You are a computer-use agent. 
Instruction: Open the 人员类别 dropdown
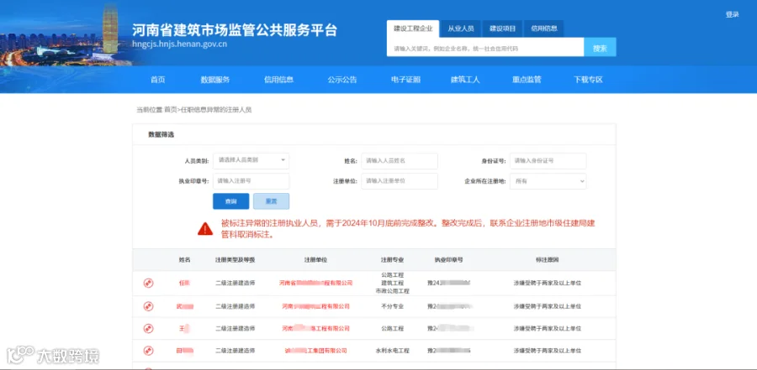[x=251, y=160]
